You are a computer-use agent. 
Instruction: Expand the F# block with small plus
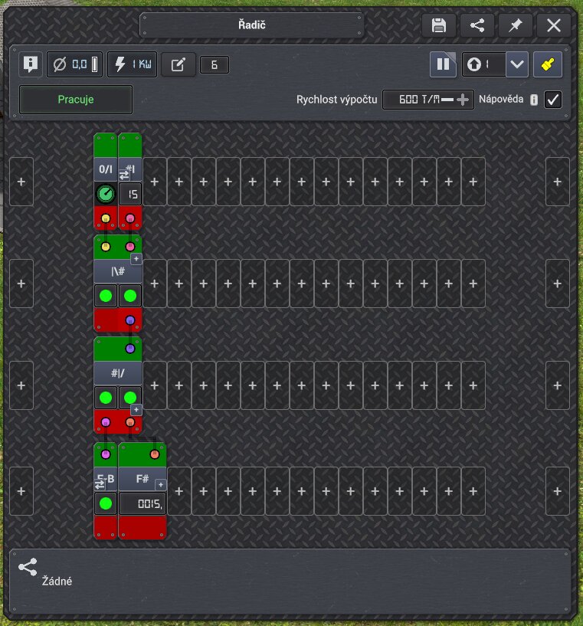pyautogui.click(x=160, y=485)
